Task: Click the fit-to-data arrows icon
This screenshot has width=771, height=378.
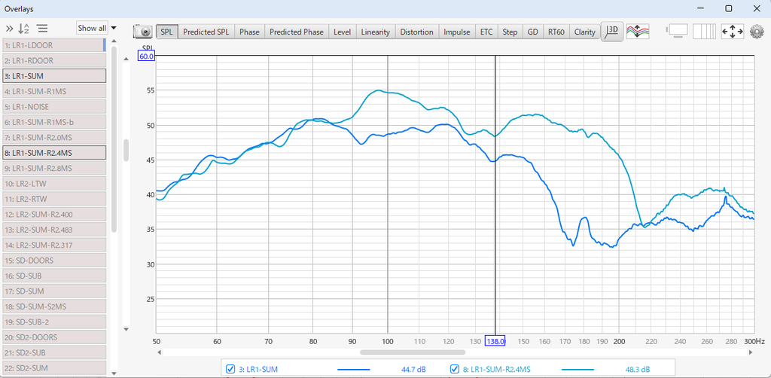Action: coord(732,32)
